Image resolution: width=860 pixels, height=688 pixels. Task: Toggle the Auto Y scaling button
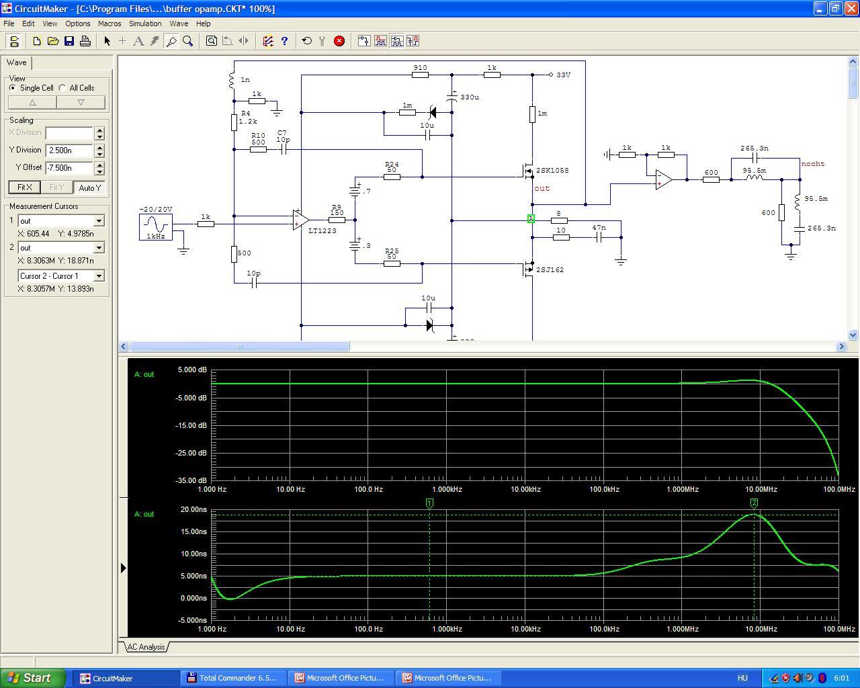pos(89,187)
